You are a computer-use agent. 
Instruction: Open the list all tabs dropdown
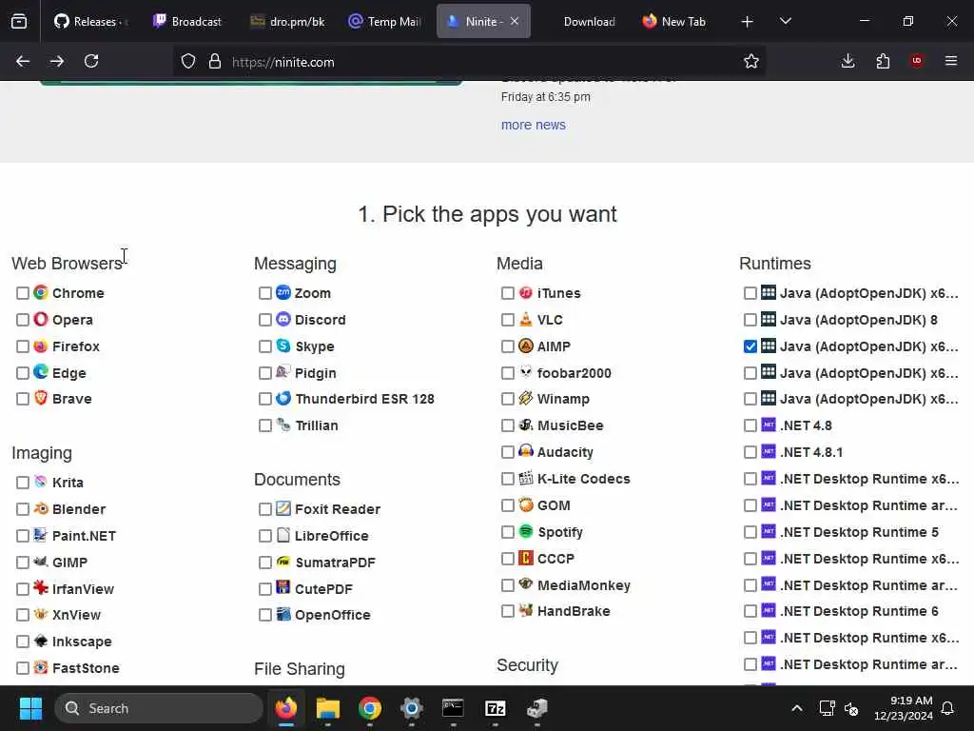coord(785,21)
